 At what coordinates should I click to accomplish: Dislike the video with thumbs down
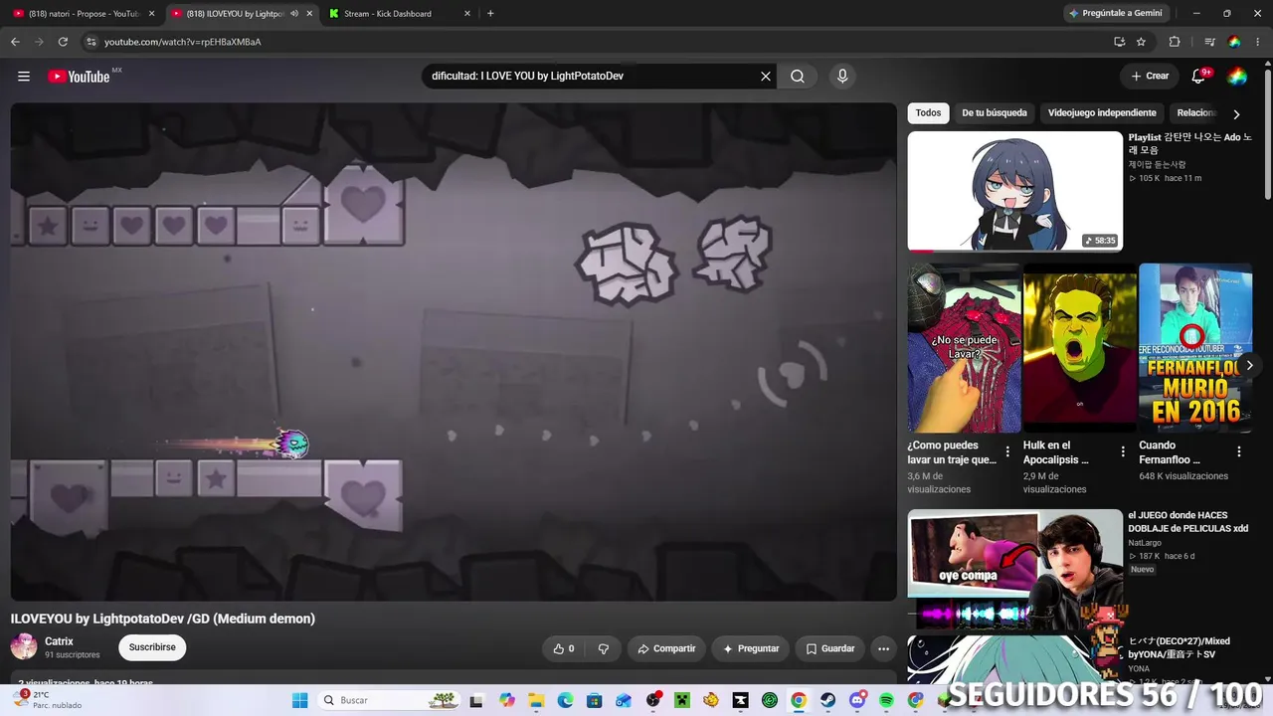coord(603,648)
